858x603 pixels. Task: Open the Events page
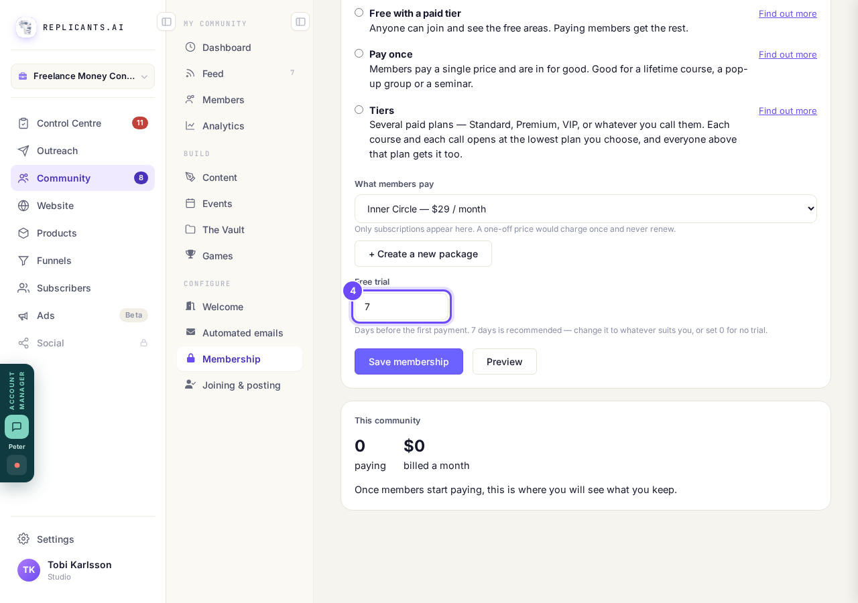(239, 204)
